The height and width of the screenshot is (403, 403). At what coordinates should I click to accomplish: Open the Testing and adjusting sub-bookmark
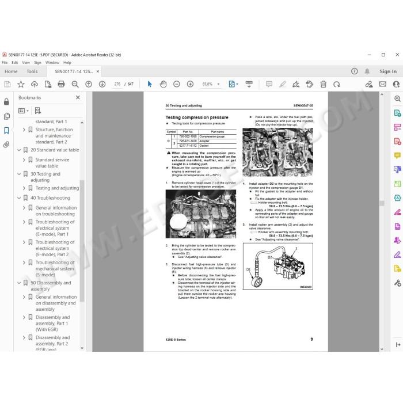pos(57,188)
